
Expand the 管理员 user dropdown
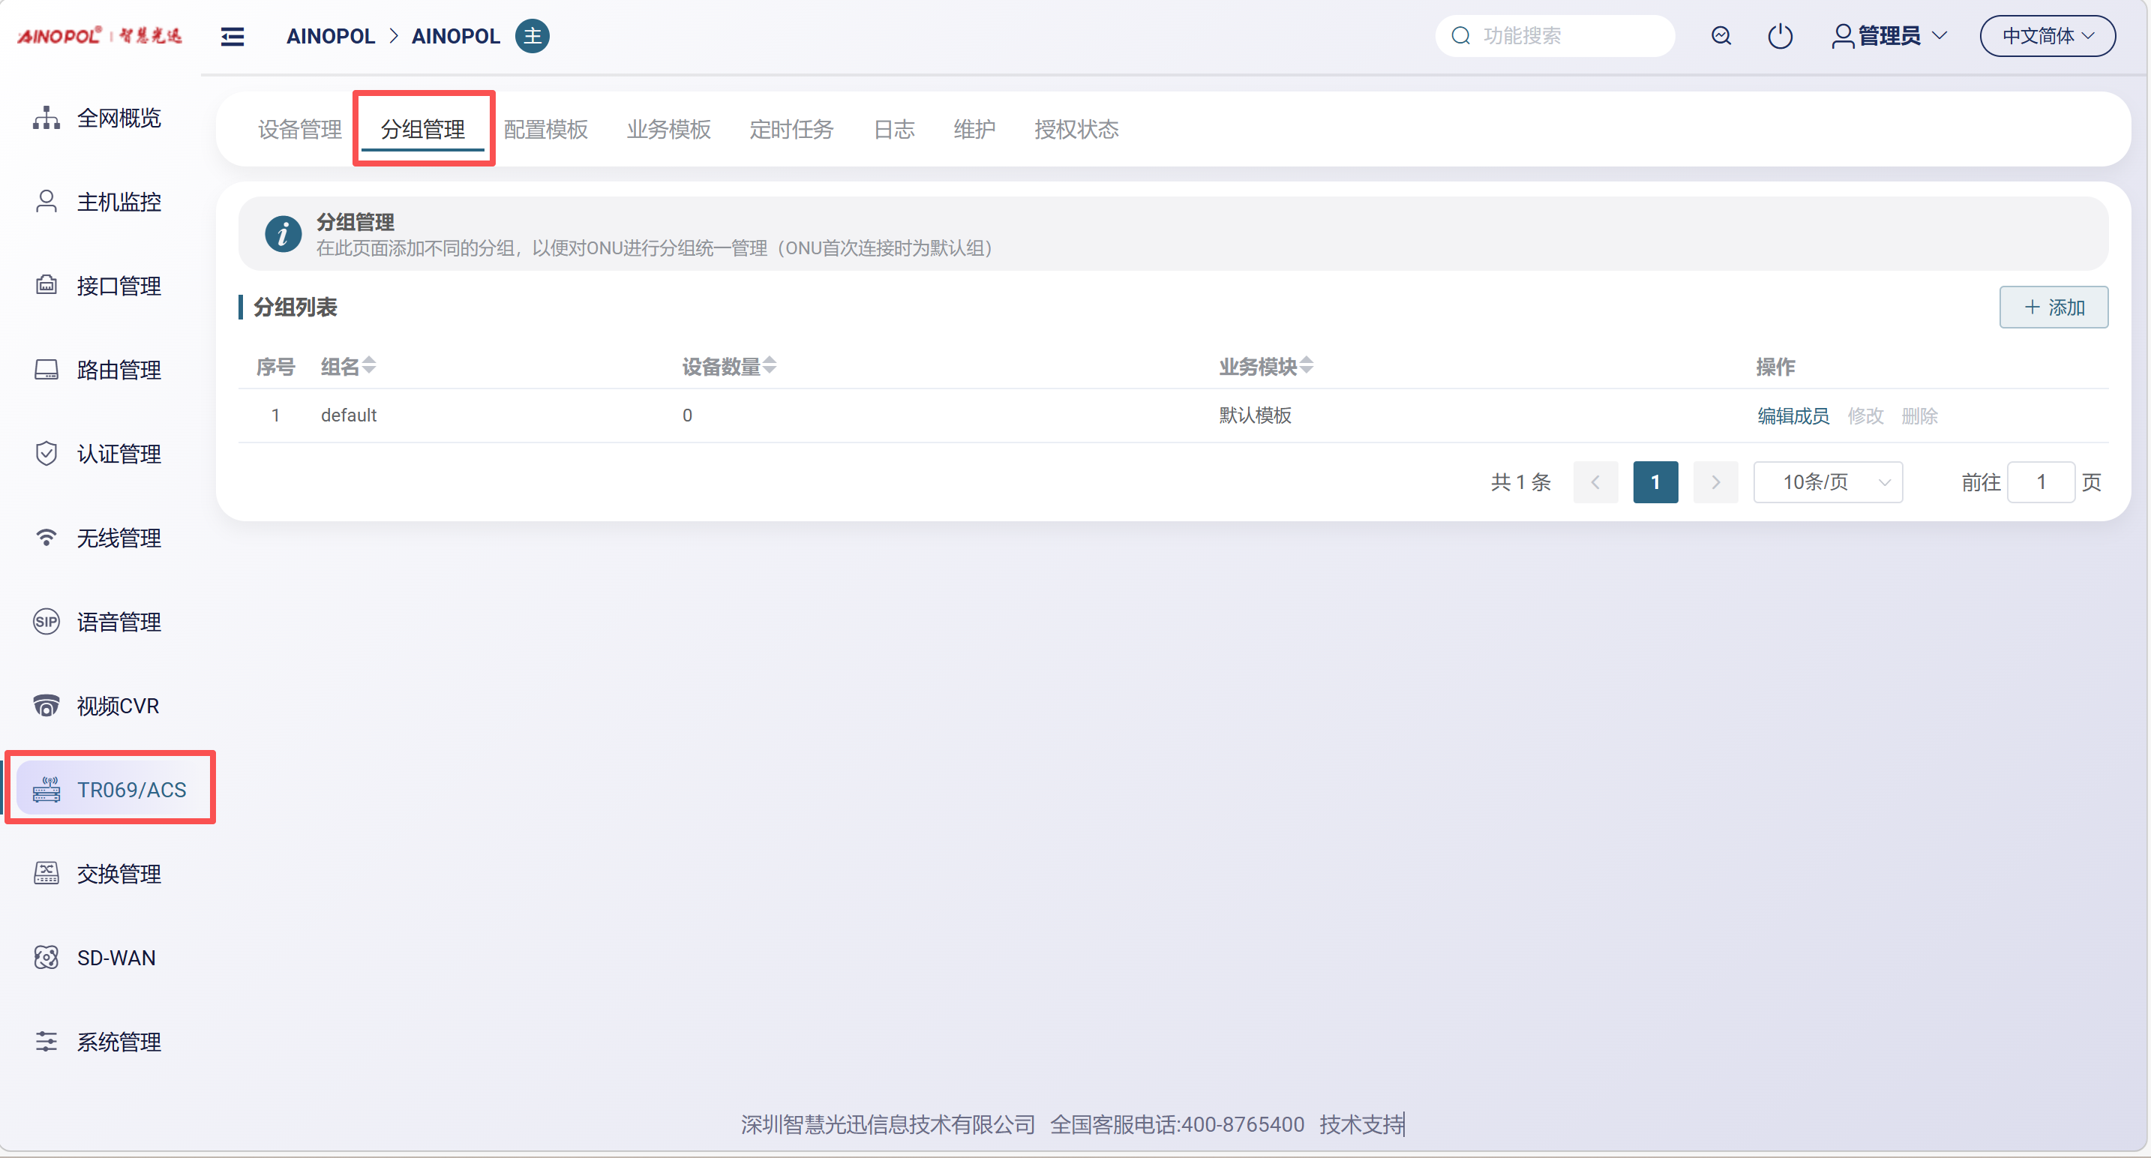click(1888, 36)
